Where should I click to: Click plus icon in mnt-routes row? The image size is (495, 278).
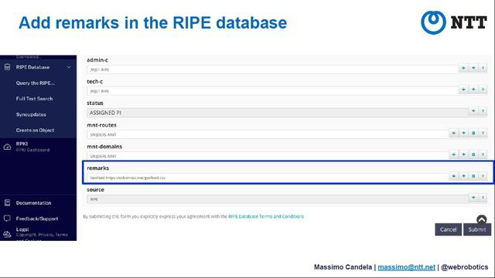click(463, 133)
